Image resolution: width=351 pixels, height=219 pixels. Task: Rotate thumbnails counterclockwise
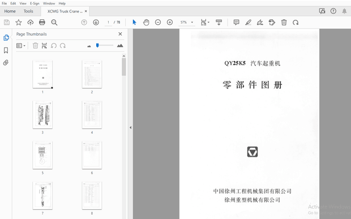[x=54, y=46]
